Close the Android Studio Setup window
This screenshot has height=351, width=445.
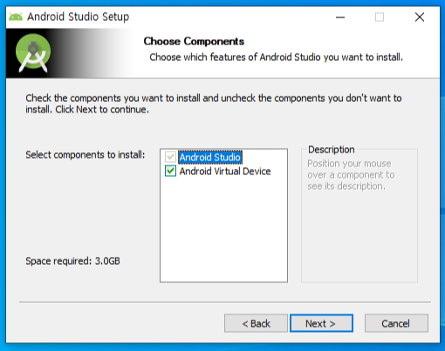click(x=420, y=17)
